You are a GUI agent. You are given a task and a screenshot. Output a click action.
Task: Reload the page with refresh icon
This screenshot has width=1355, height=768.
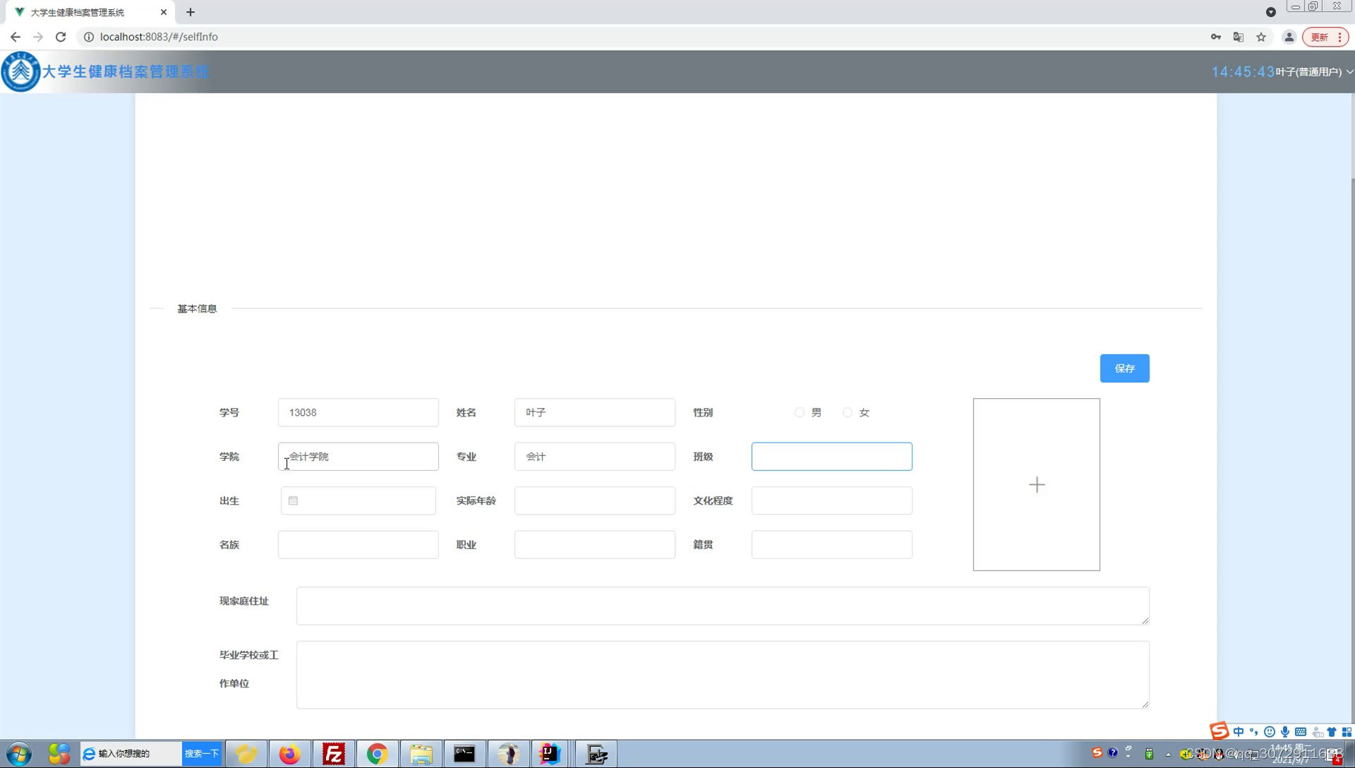[x=61, y=37]
